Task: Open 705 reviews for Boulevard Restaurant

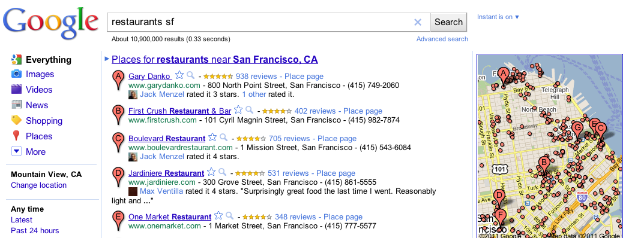Action: (x=289, y=139)
